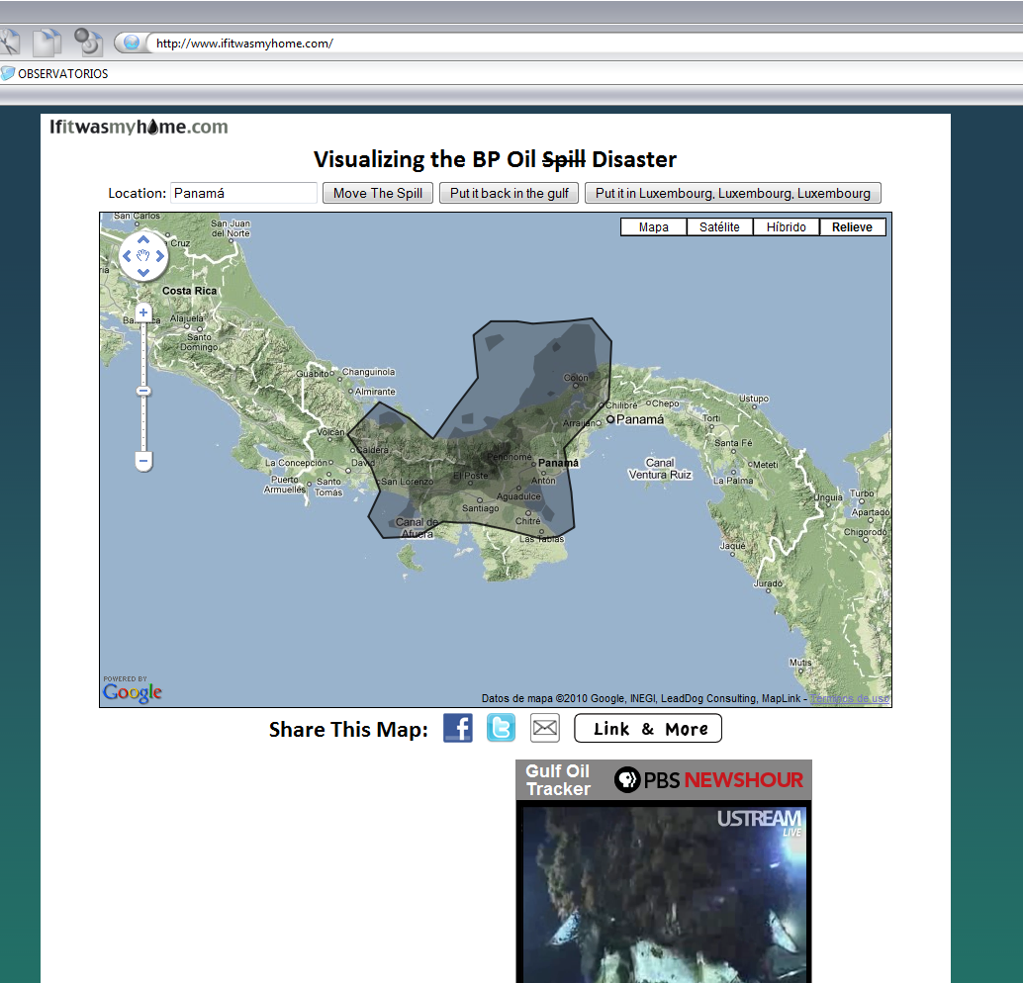
Task: Click the Changuinola label on the map
Action: [369, 372]
